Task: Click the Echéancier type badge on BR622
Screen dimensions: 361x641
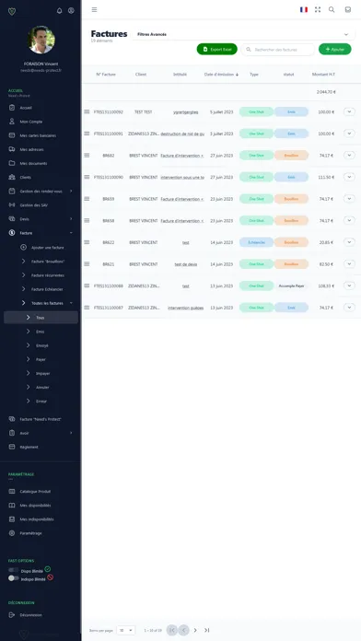Action: (256, 242)
